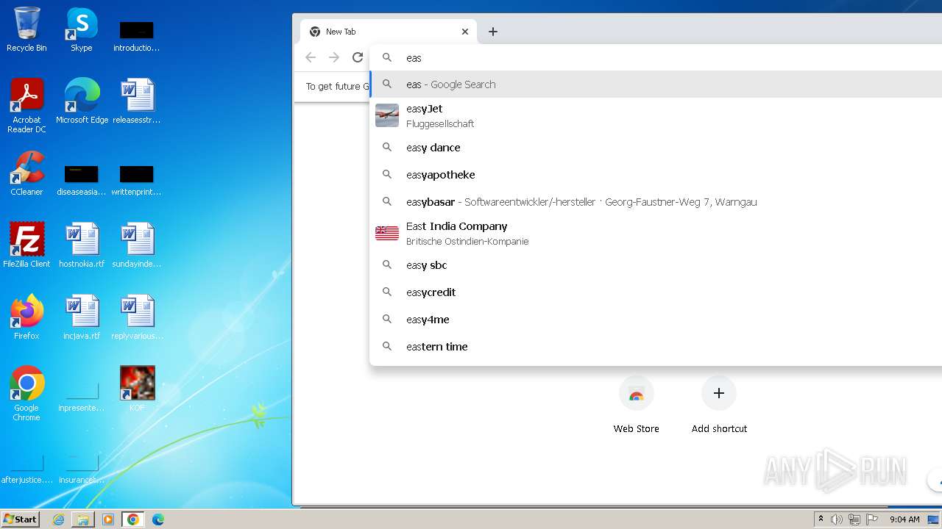Select the easycredit suggestion
Screen dimensions: 942x529
pyautogui.click(x=656, y=292)
